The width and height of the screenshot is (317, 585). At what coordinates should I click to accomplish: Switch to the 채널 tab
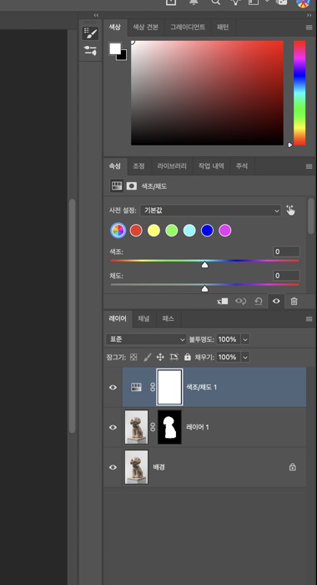[143, 319]
